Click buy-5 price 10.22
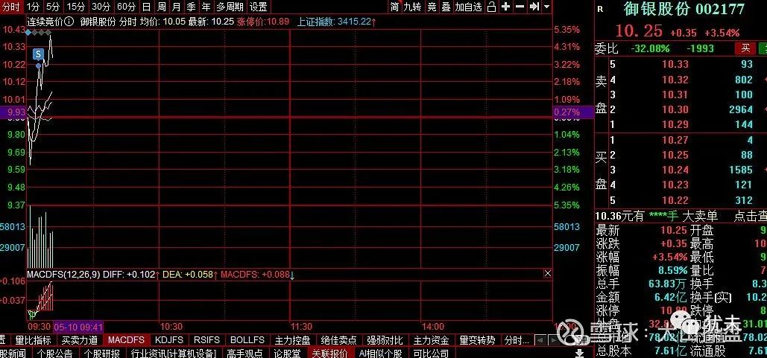The width and height of the screenshot is (767, 358). 675,200
